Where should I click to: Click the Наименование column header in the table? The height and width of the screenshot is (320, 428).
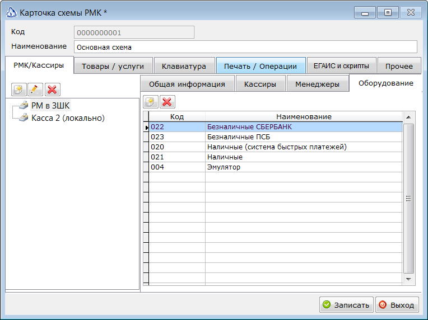click(x=304, y=117)
